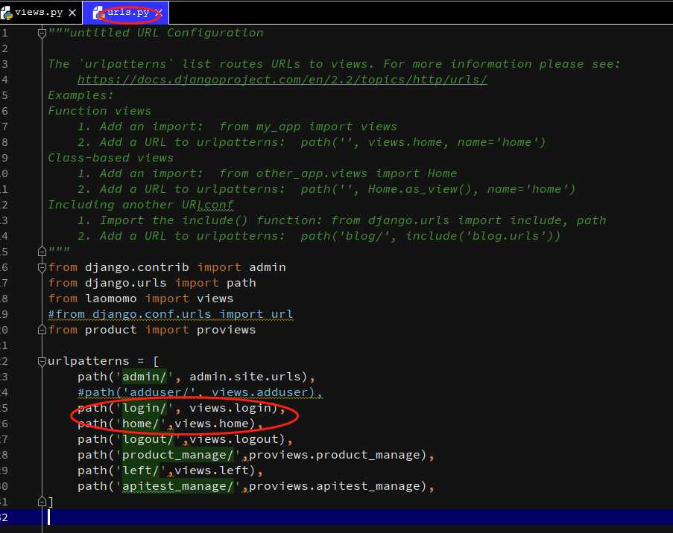This screenshot has height=533, width=673.
Task: Click the path 'home/' views.home line
Action: coord(170,424)
